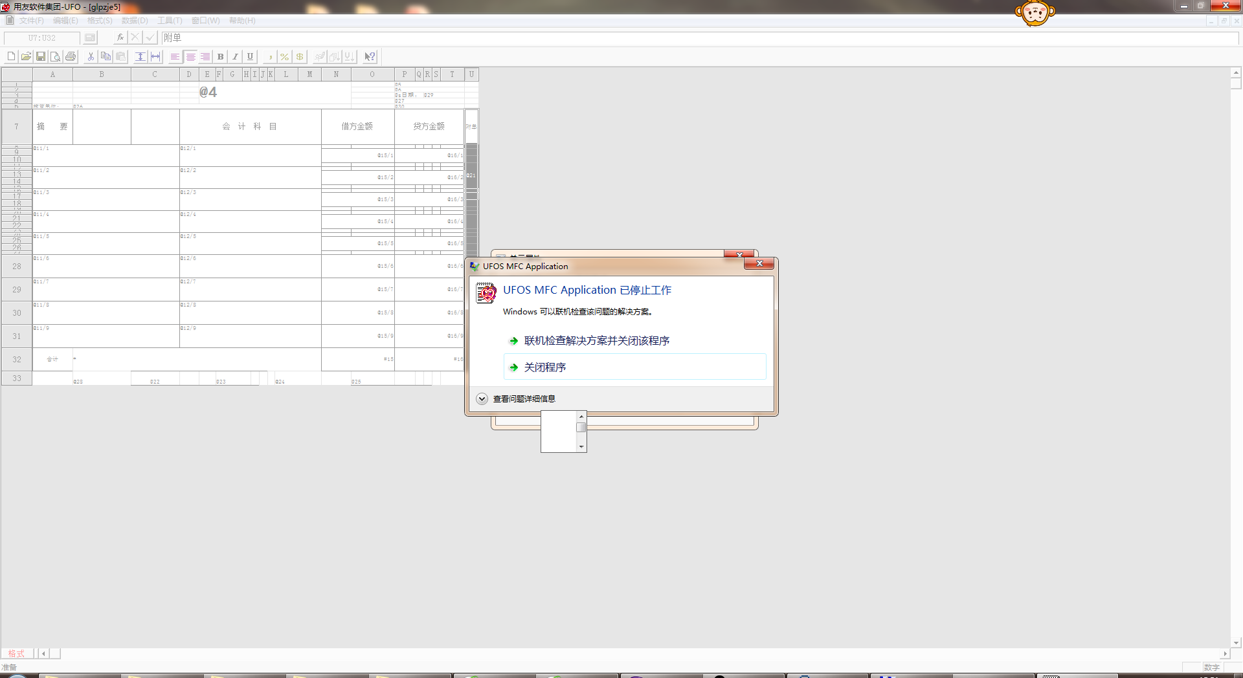The width and height of the screenshot is (1243, 678).
Task: Click the confirm checkmark formula button
Action: click(x=150, y=38)
